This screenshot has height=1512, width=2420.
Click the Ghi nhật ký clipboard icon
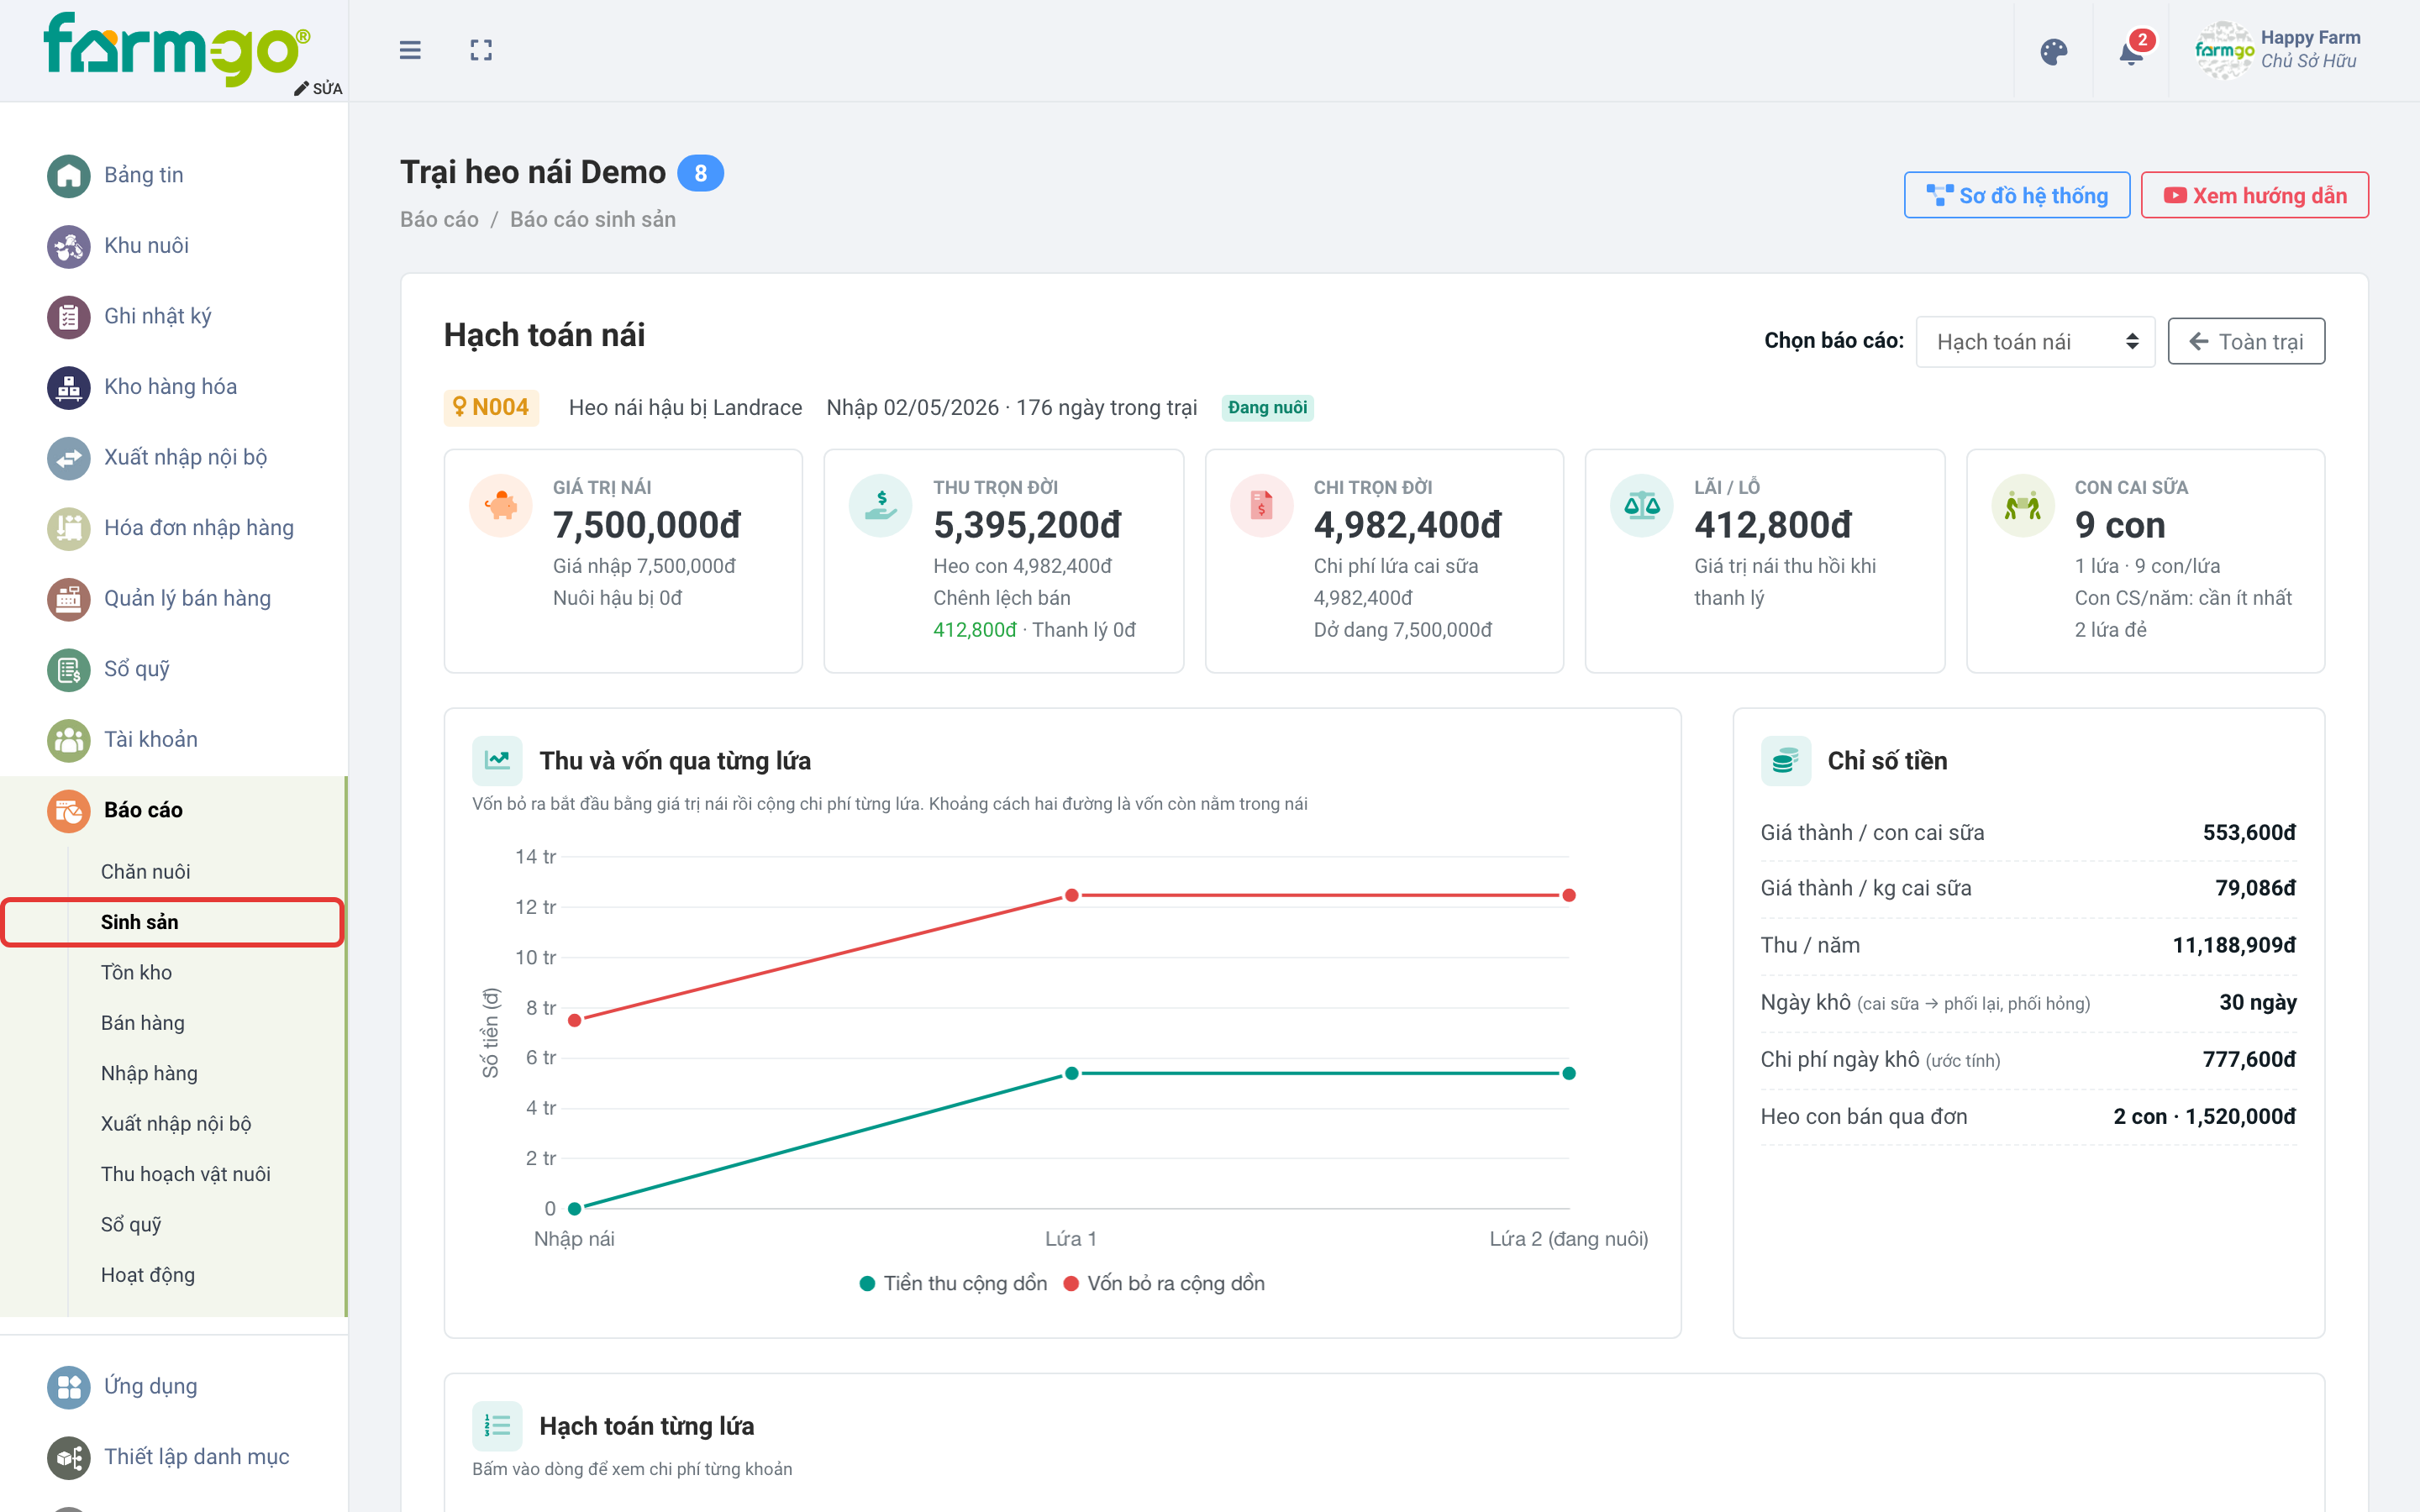(x=68, y=317)
